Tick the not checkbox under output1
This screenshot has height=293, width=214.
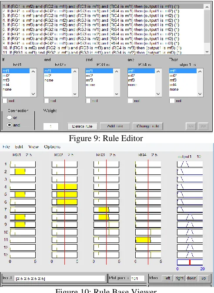[172, 101]
